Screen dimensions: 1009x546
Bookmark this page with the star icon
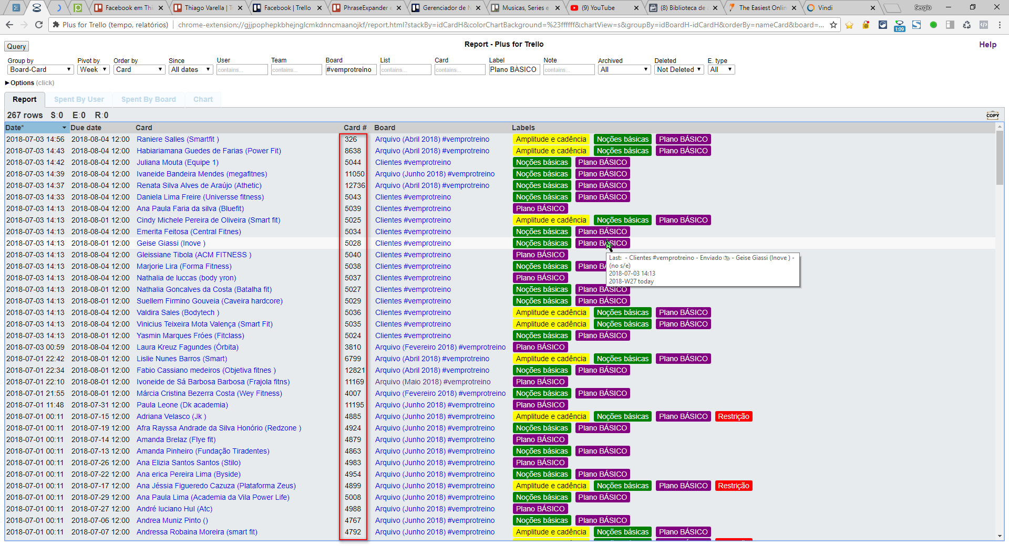click(833, 25)
